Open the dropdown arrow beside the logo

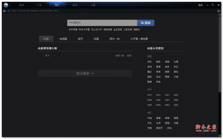point(10,6)
